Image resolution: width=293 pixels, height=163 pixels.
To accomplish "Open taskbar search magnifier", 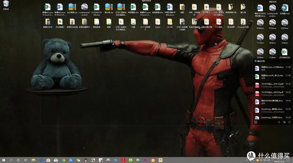I will pos(11,160).
